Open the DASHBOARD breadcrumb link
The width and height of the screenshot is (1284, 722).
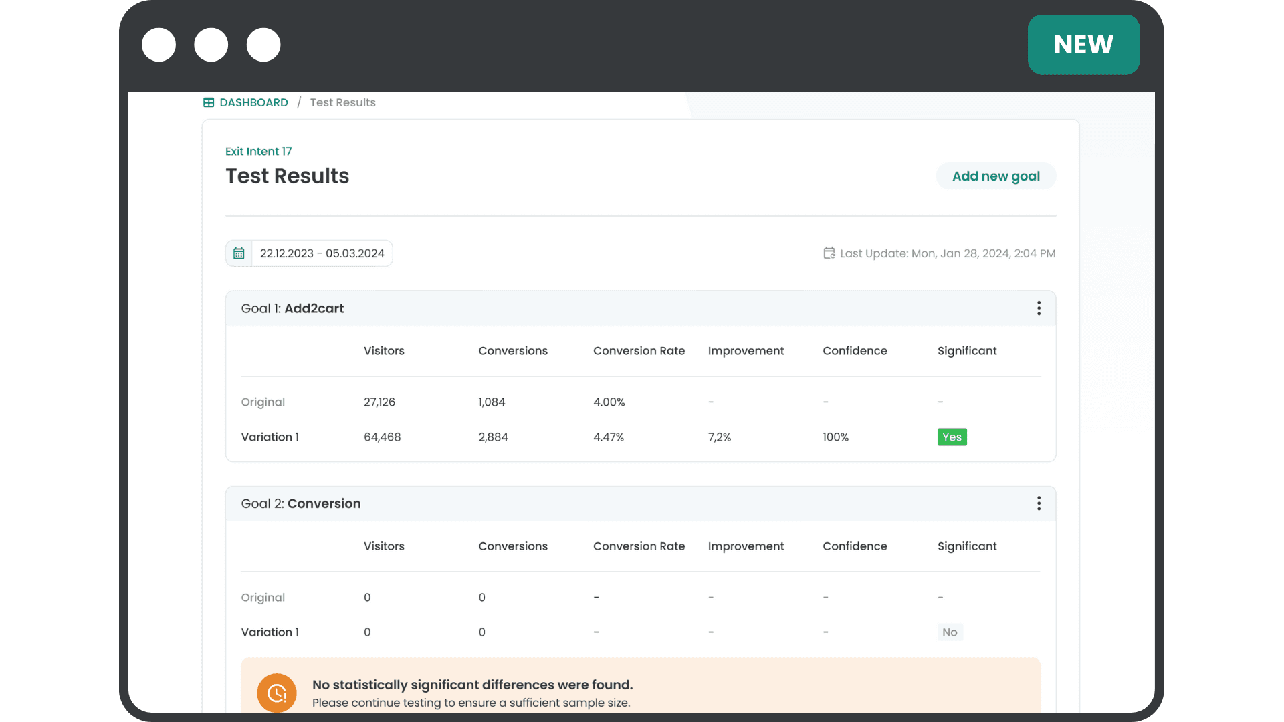point(253,102)
